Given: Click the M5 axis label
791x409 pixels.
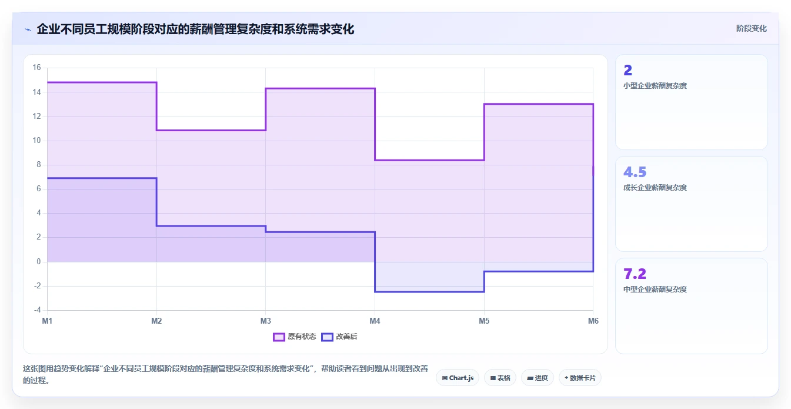Looking at the screenshot, I should [x=484, y=321].
